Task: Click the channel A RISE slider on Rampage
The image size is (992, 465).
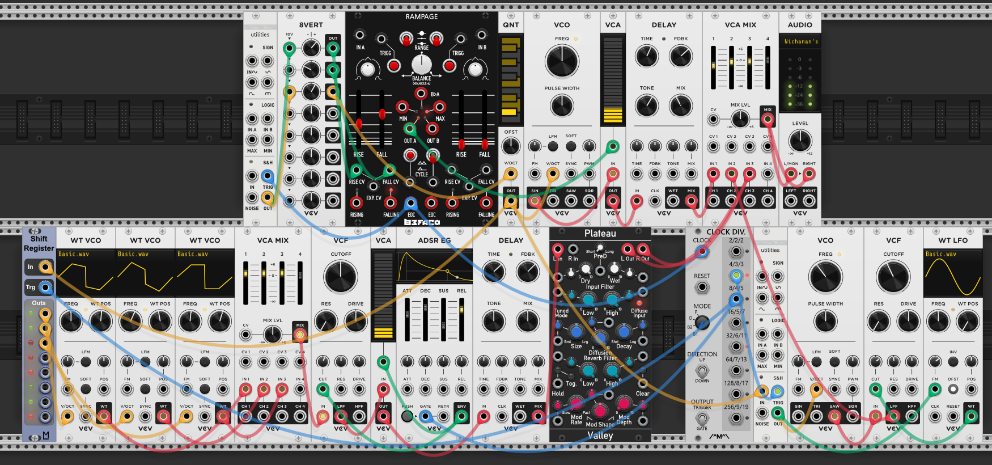Action: [359, 118]
